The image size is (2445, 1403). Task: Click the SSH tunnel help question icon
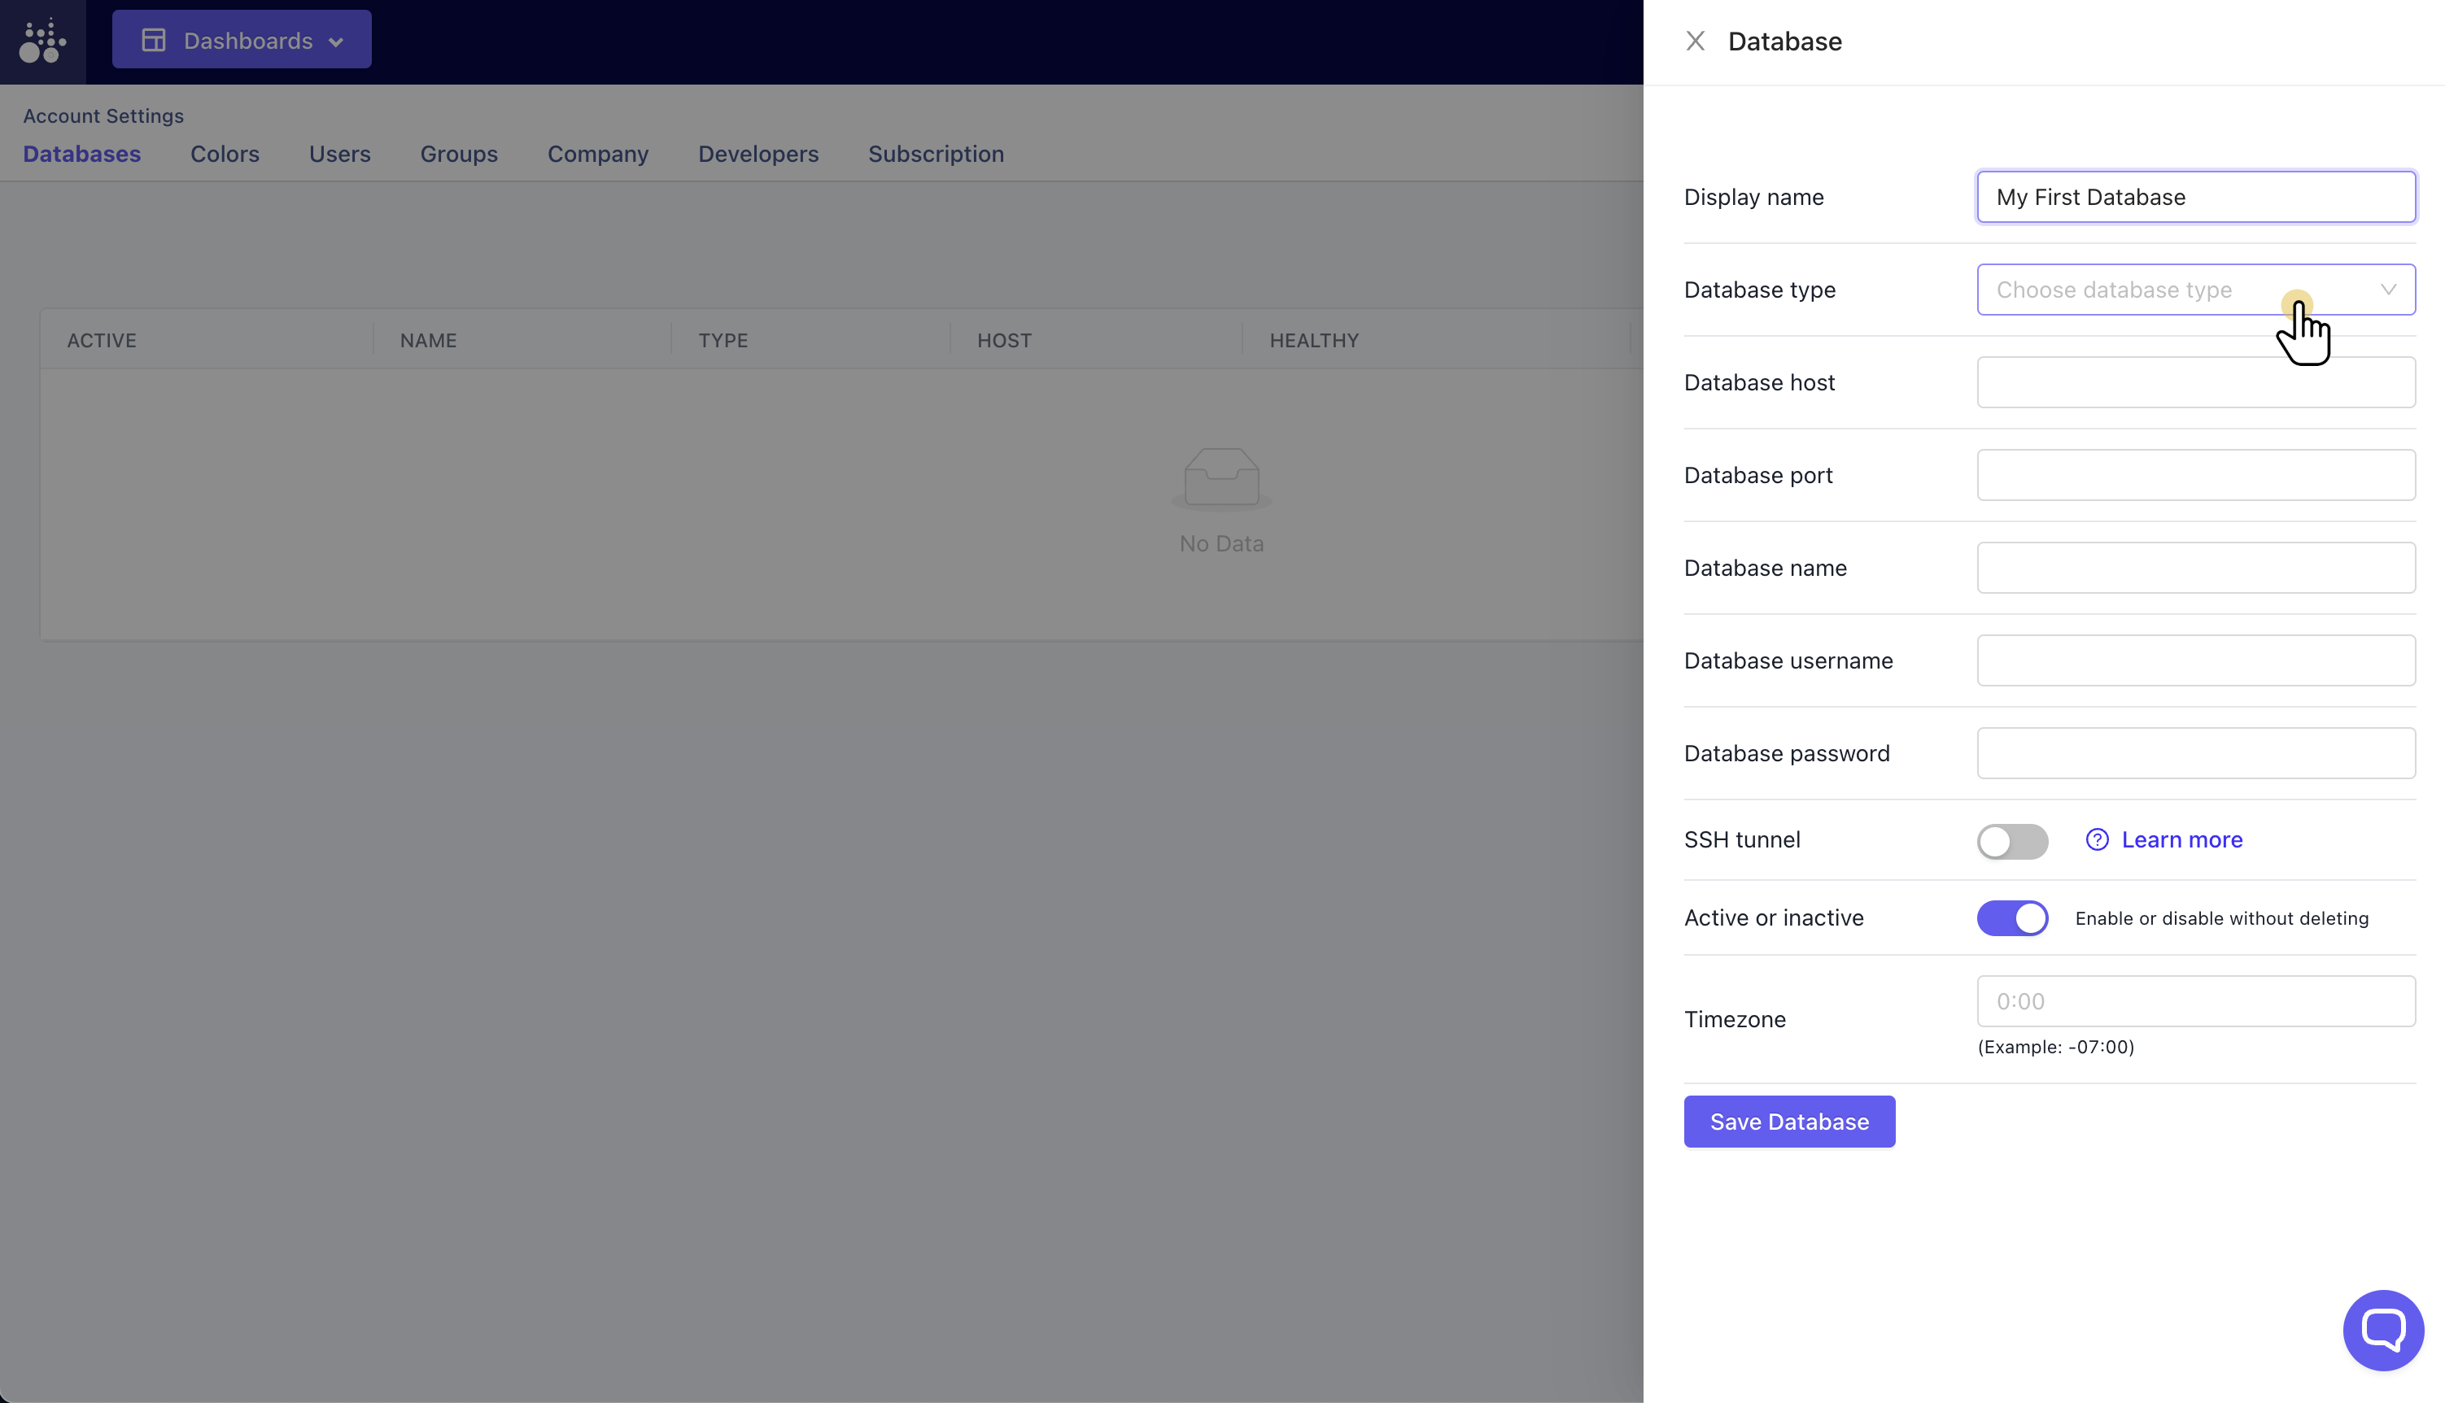point(2097,839)
